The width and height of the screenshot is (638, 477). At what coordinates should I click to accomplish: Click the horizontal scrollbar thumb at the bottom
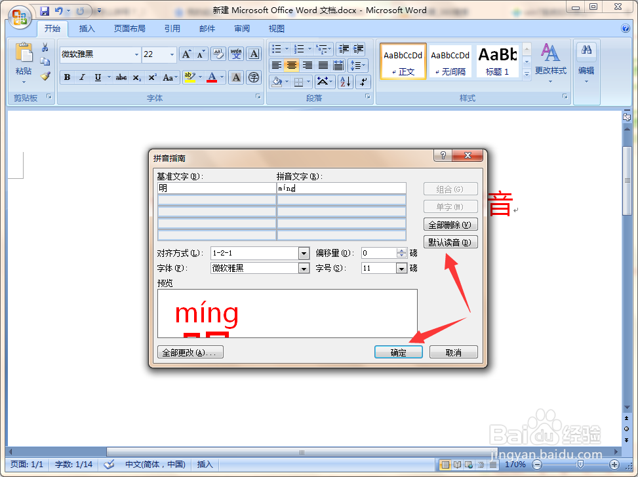pos(301,452)
